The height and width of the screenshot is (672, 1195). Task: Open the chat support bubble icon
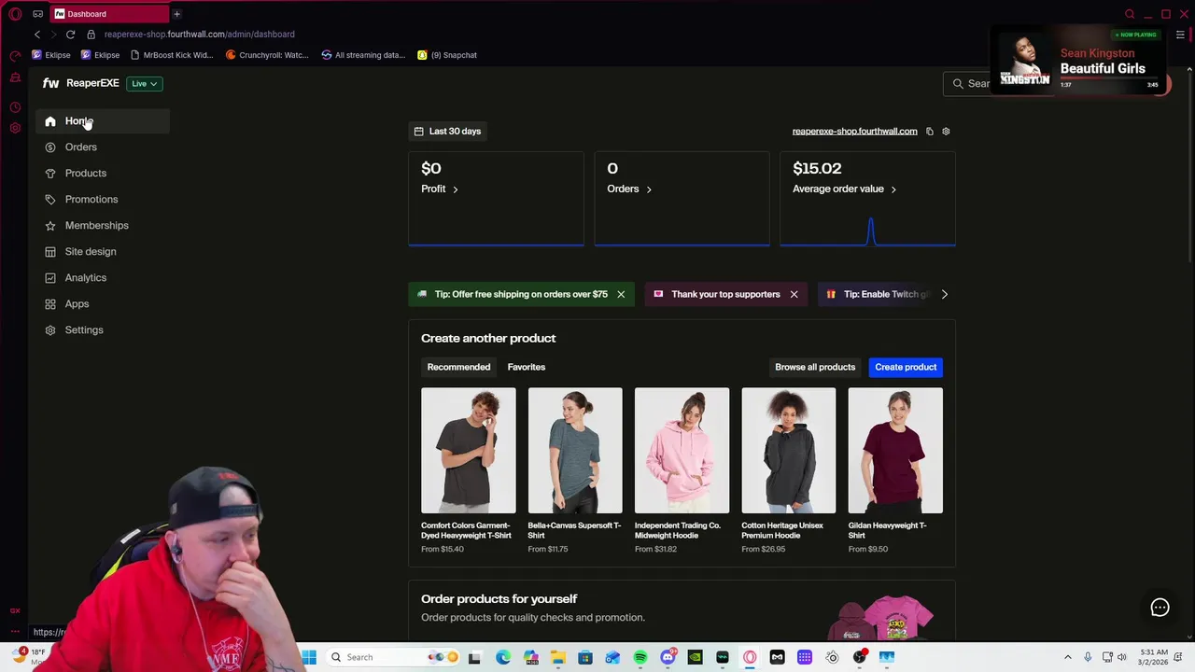click(x=1160, y=608)
